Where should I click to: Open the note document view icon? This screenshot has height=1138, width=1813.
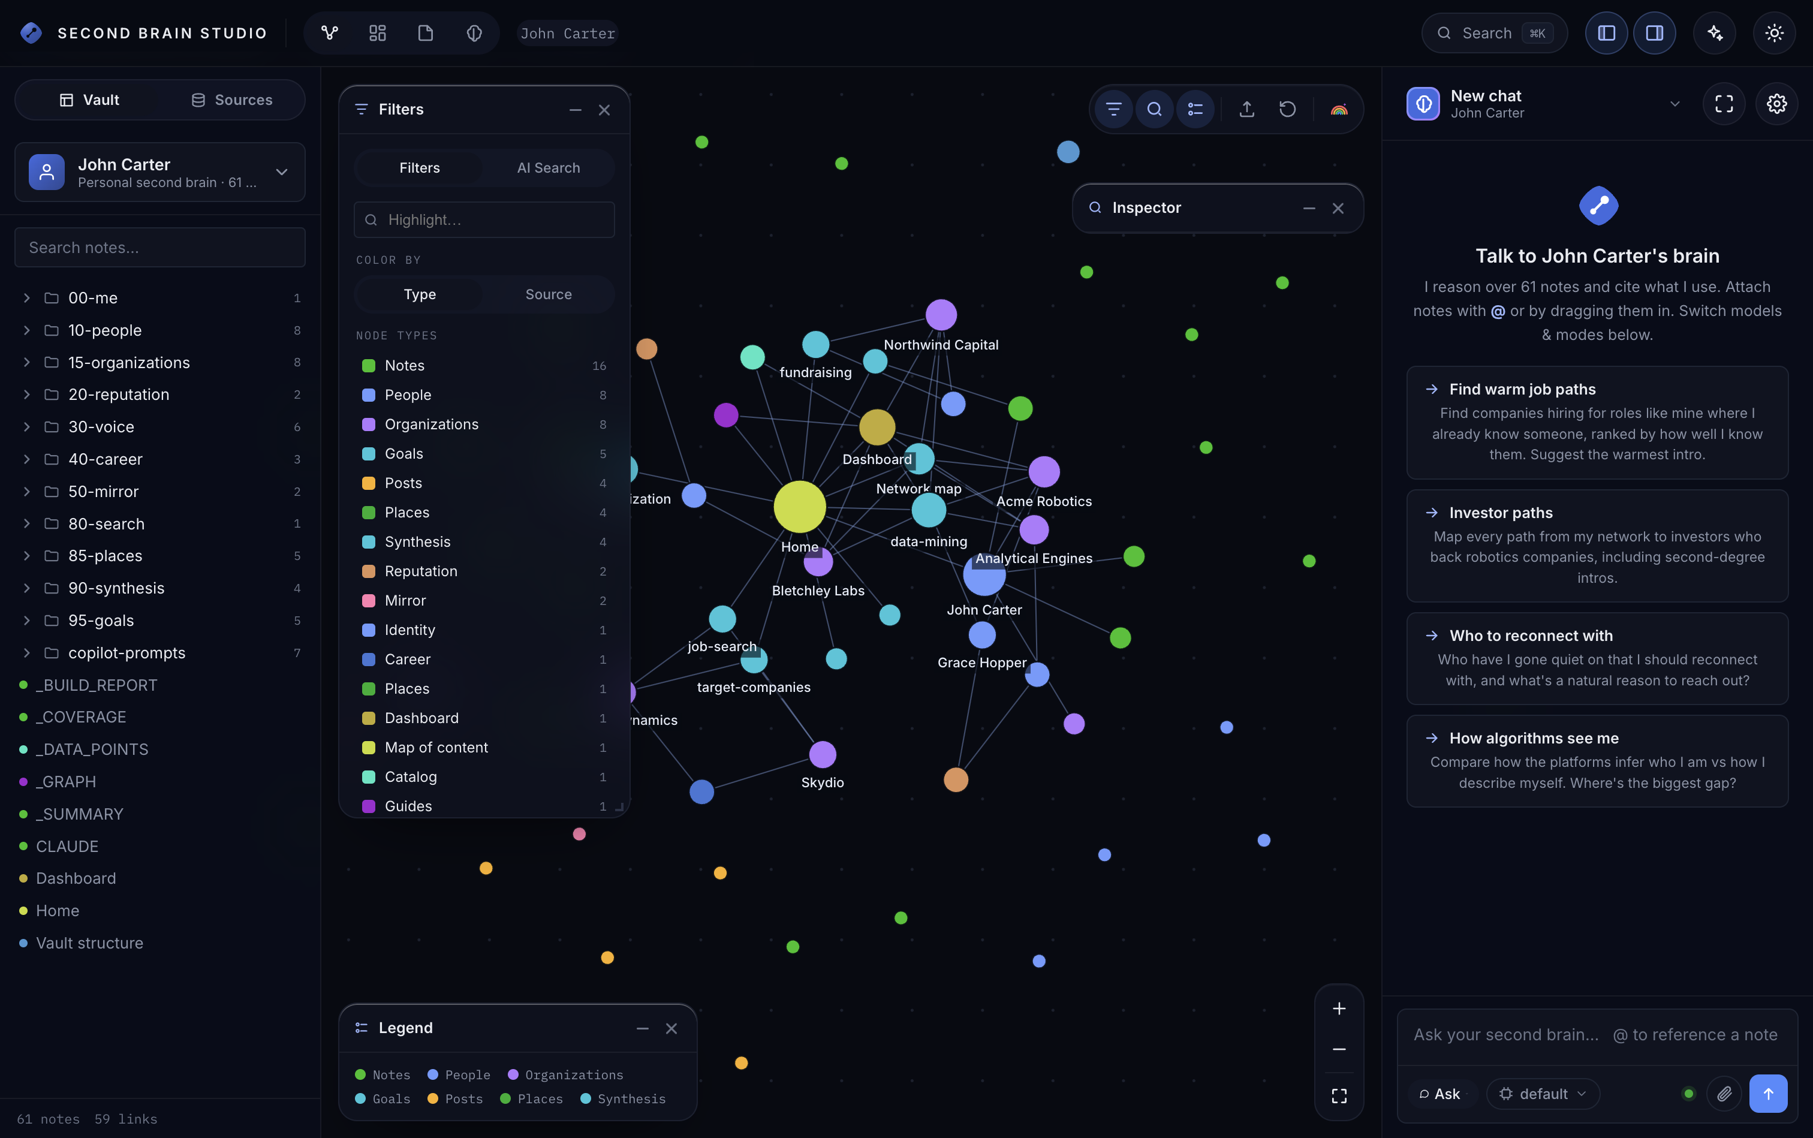coord(426,33)
